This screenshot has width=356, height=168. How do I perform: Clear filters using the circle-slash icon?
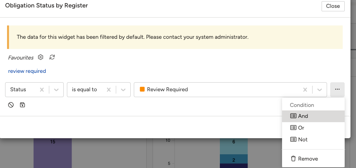coord(11,105)
